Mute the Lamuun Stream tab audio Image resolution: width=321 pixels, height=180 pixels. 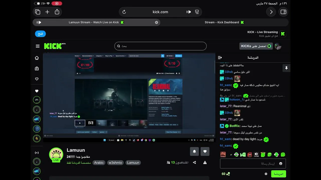point(39,22)
